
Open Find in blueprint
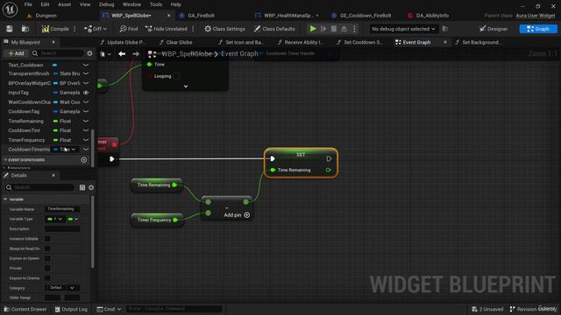click(x=129, y=29)
